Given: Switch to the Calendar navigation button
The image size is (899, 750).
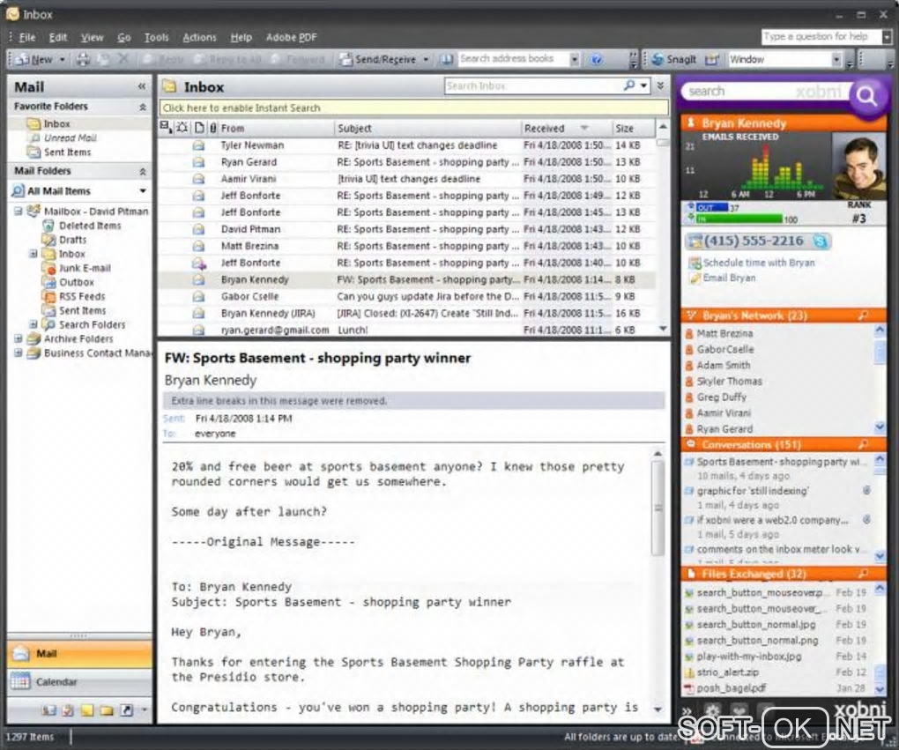Looking at the screenshot, I should (x=79, y=682).
